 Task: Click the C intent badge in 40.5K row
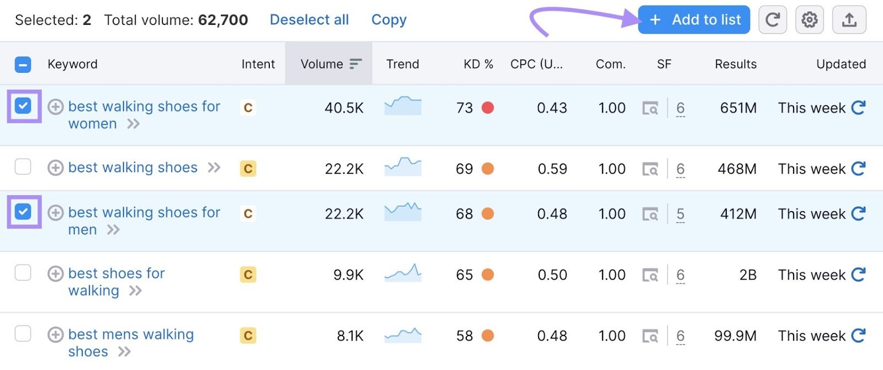pos(248,108)
